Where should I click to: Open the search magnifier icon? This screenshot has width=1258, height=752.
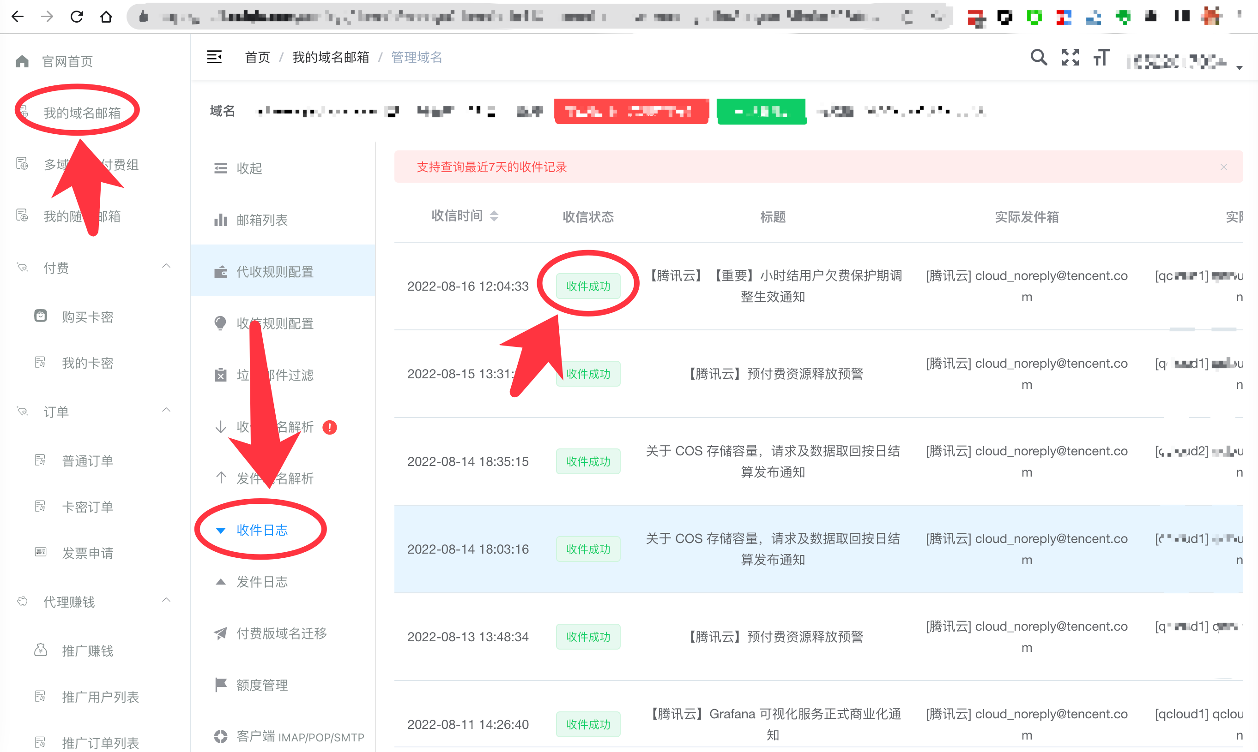pos(1038,57)
